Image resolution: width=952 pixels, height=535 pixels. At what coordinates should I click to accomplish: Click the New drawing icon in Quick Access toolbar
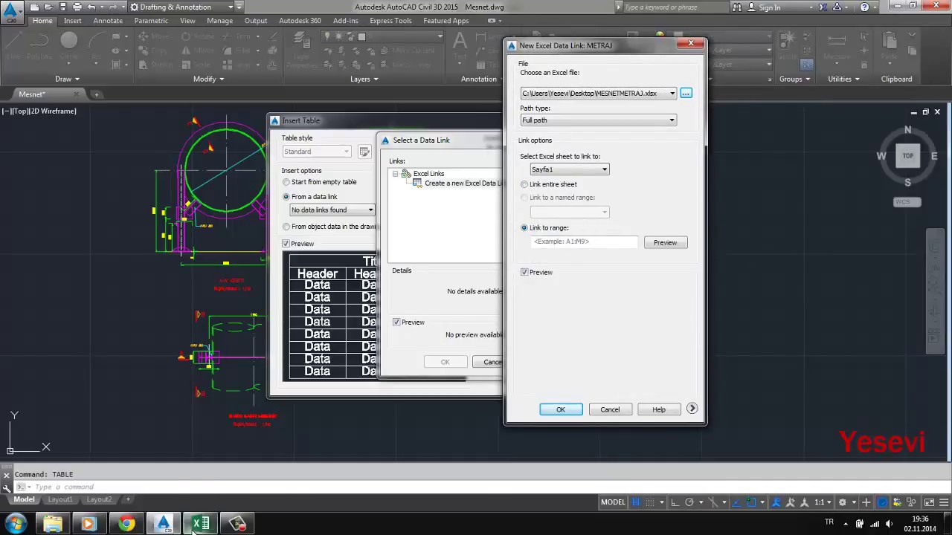[35, 7]
